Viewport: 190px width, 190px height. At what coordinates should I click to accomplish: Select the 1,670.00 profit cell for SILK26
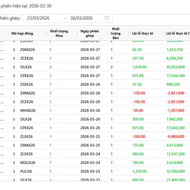click(139, 67)
